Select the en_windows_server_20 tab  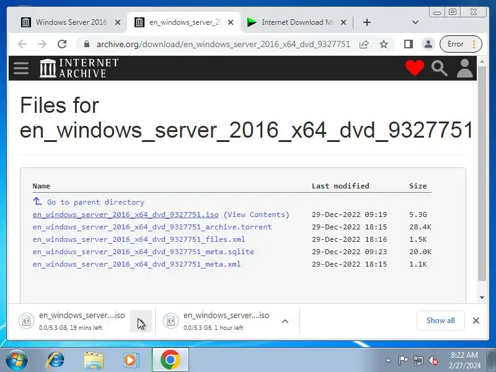click(x=184, y=22)
